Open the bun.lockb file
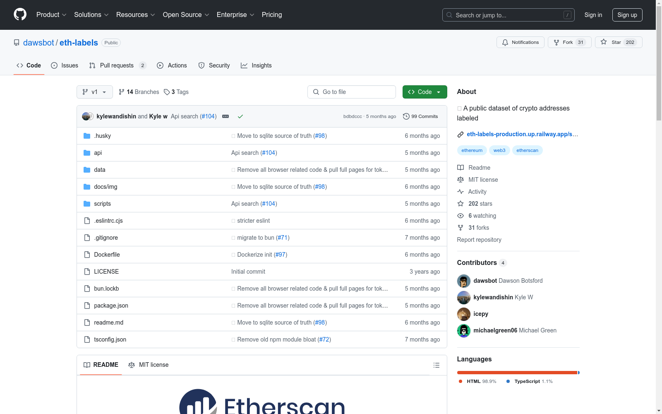This screenshot has height=414, width=662. pos(106,289)
